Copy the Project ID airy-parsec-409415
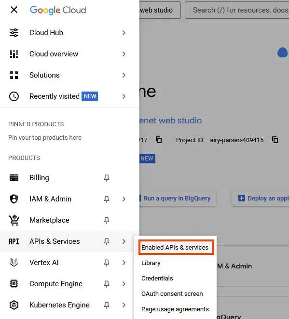This screenshot has height=319, width=289. pos(275,140)
